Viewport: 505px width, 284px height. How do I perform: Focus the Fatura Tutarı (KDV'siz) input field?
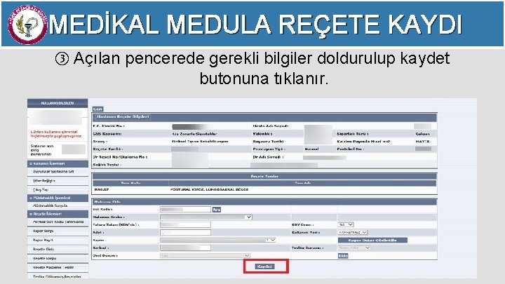coord(185,225)
